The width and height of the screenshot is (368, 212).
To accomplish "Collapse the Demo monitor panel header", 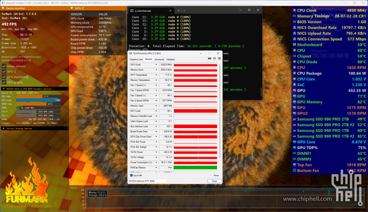I will (x=3, y=8).
